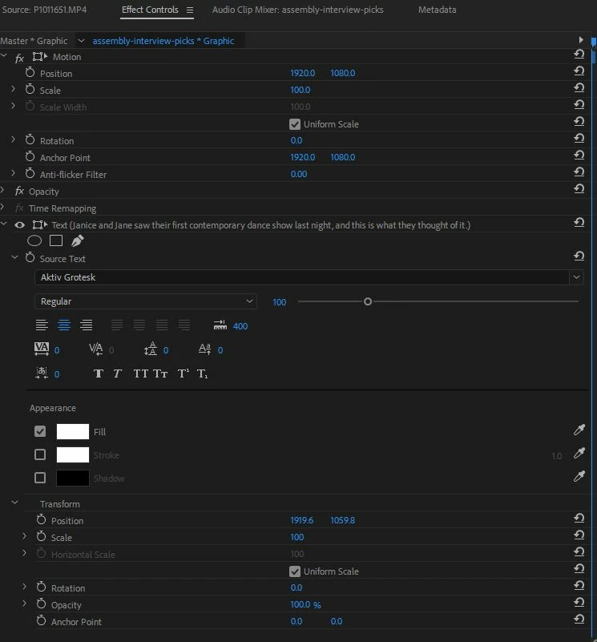
Task: Reset Transform Anchor Point
Action: [x=579, y=619]
